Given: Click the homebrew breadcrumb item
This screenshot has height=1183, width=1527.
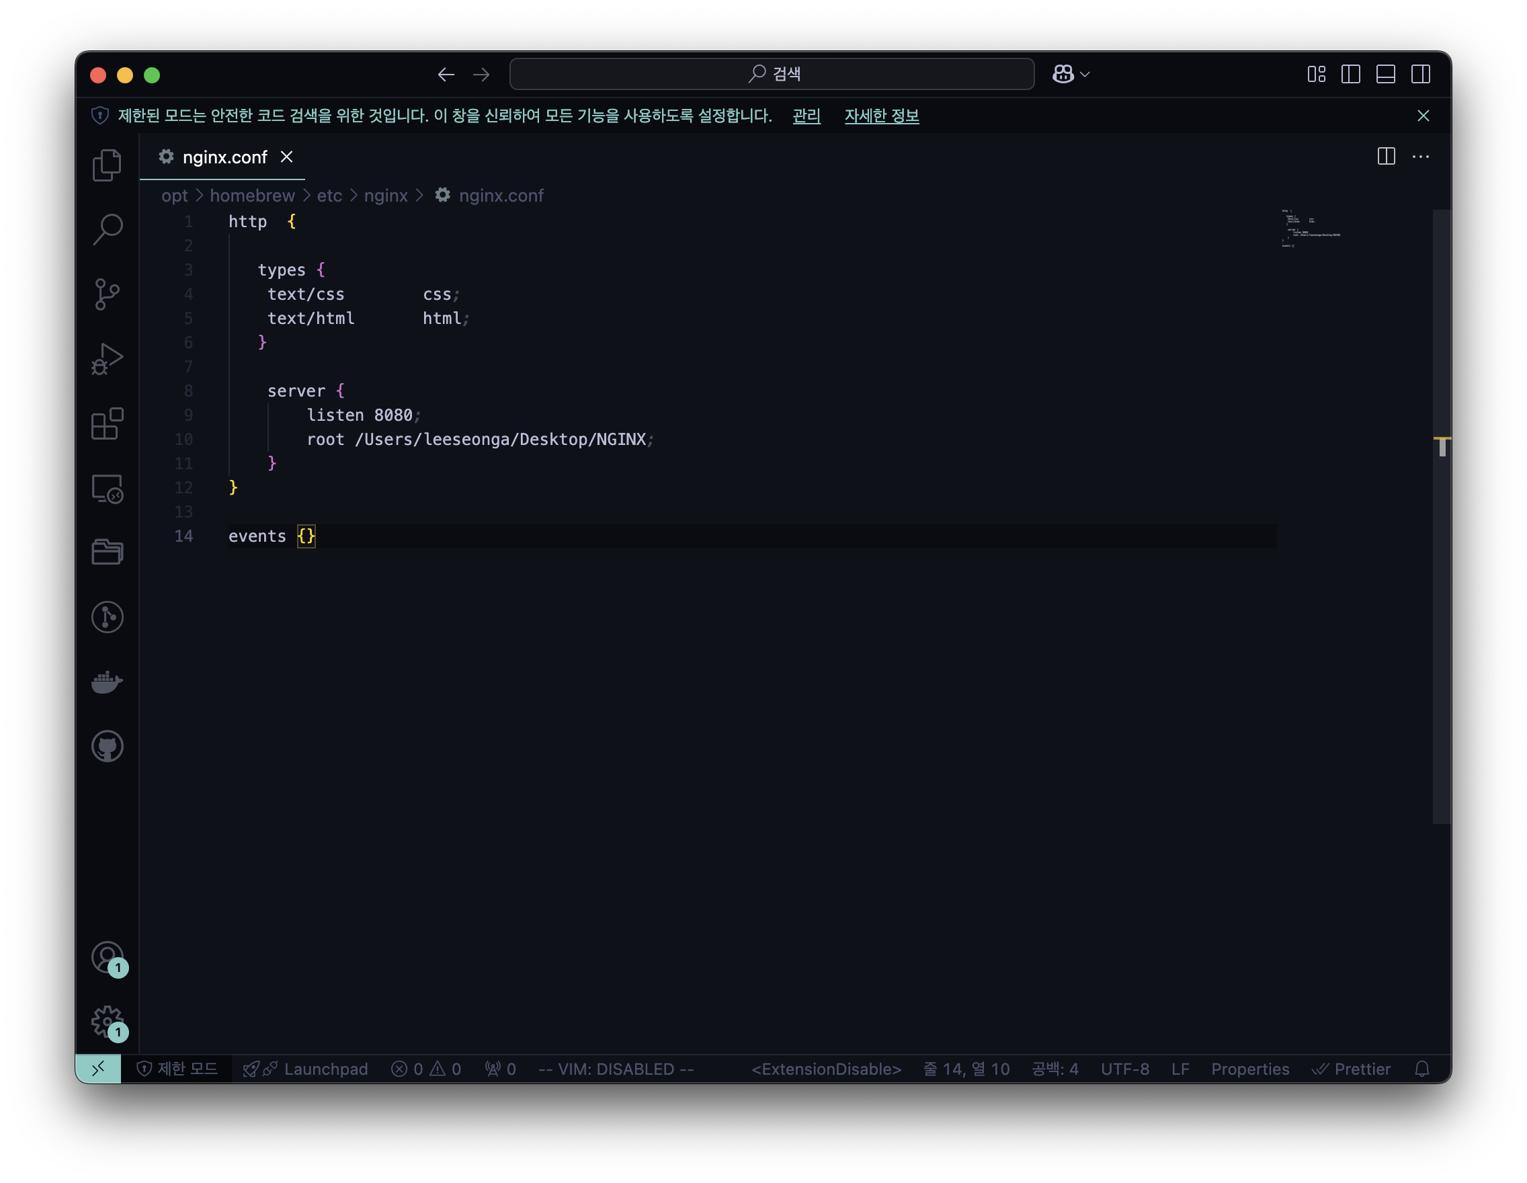Looking at the screenshot, I should [252, 196].
